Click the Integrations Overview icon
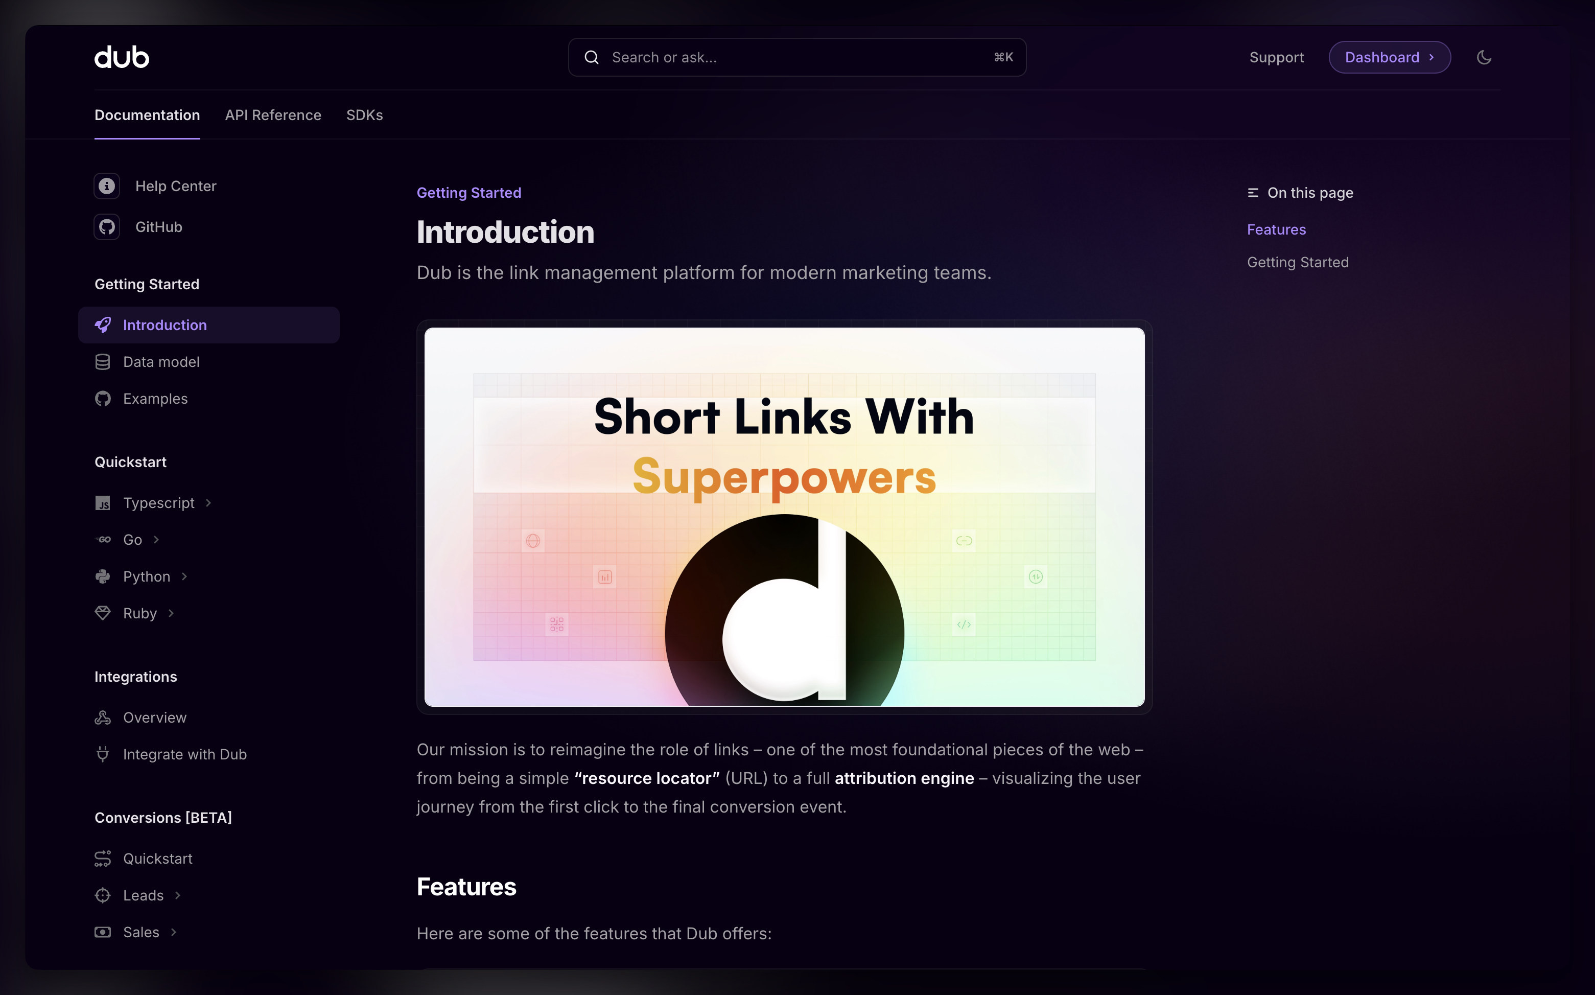 click(102, 716)
